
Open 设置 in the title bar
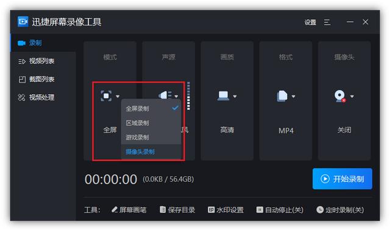[310, 22]
